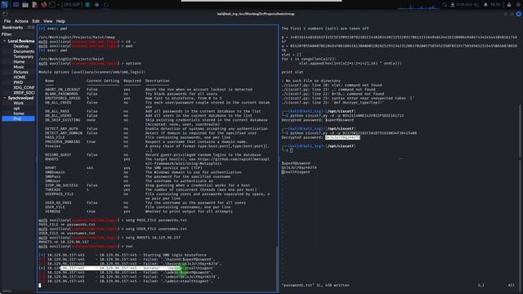The width and height of the screenshot is (523, 294).
Task: Click the ABORT_ON_LOCKOUT option row
Action: pos(149,89)
